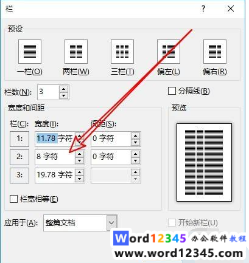The image size is (249, 263).
Task: Click column 1 spacing field 0 字符
Action: (x=111, y=139)
